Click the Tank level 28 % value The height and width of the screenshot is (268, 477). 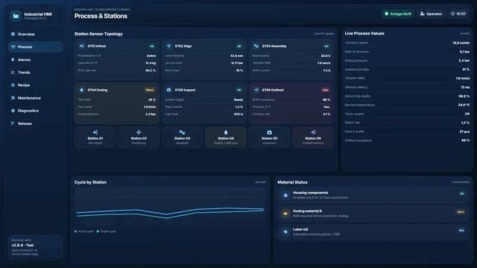click(x=152, y=99)
